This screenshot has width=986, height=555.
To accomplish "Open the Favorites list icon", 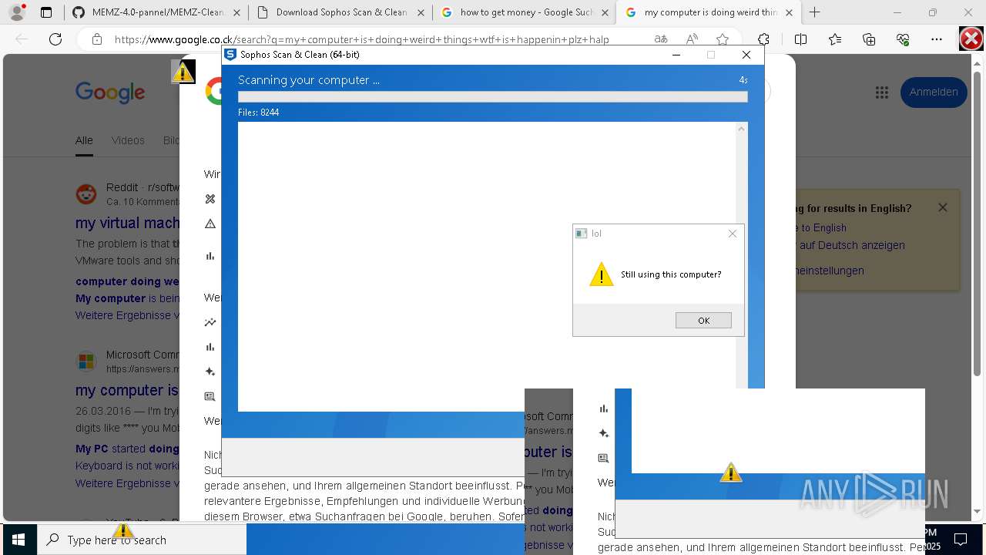I will point(835,39).
